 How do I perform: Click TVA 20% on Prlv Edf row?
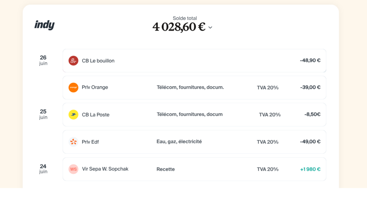(x=268, y=142)
